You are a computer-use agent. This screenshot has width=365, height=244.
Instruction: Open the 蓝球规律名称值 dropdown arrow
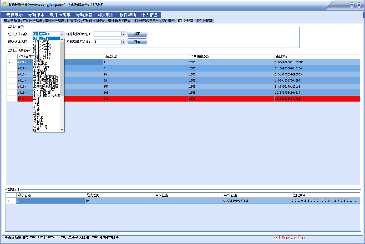pos(123,42)
